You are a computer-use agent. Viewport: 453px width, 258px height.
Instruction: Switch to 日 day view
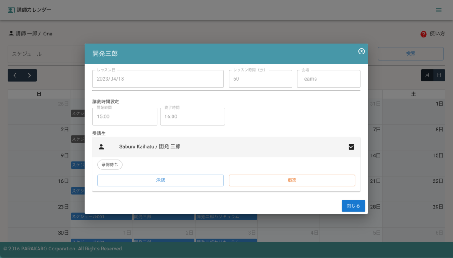pos(439,76)
